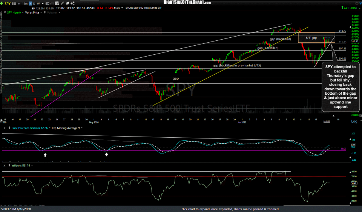Click the SPY Hourly plot label
This screenshot has height=212, width=362.
click(x=14, y=12)
